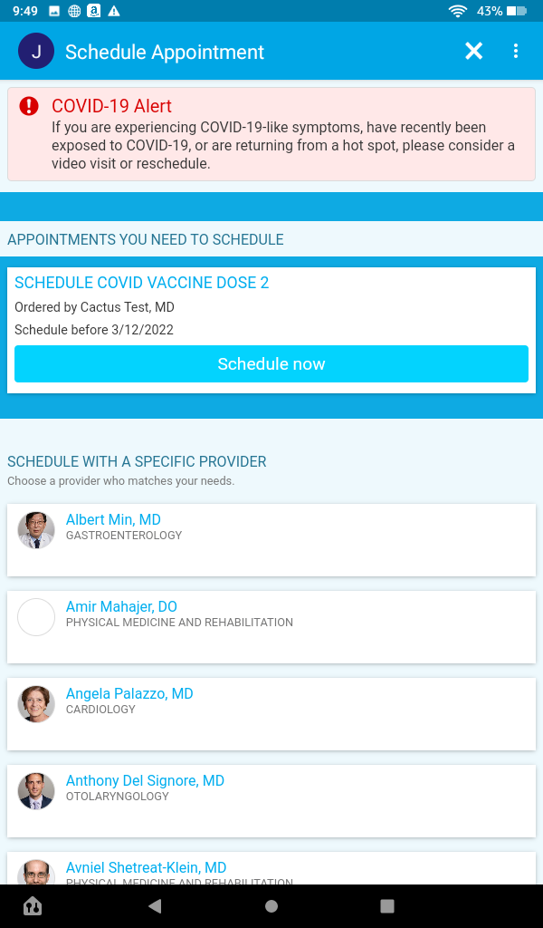The height and width of the screenshot is (928, 543).
Task: Tap Albert Min's profile photo
Action: point(36,530)
